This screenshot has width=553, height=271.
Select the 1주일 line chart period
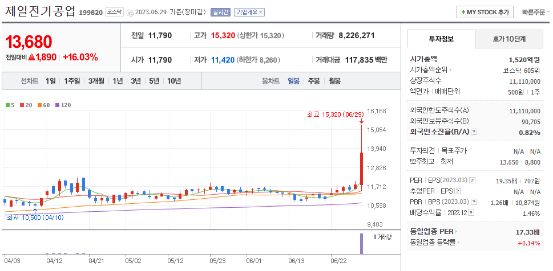pyautogui.click(x=72, y=81)
